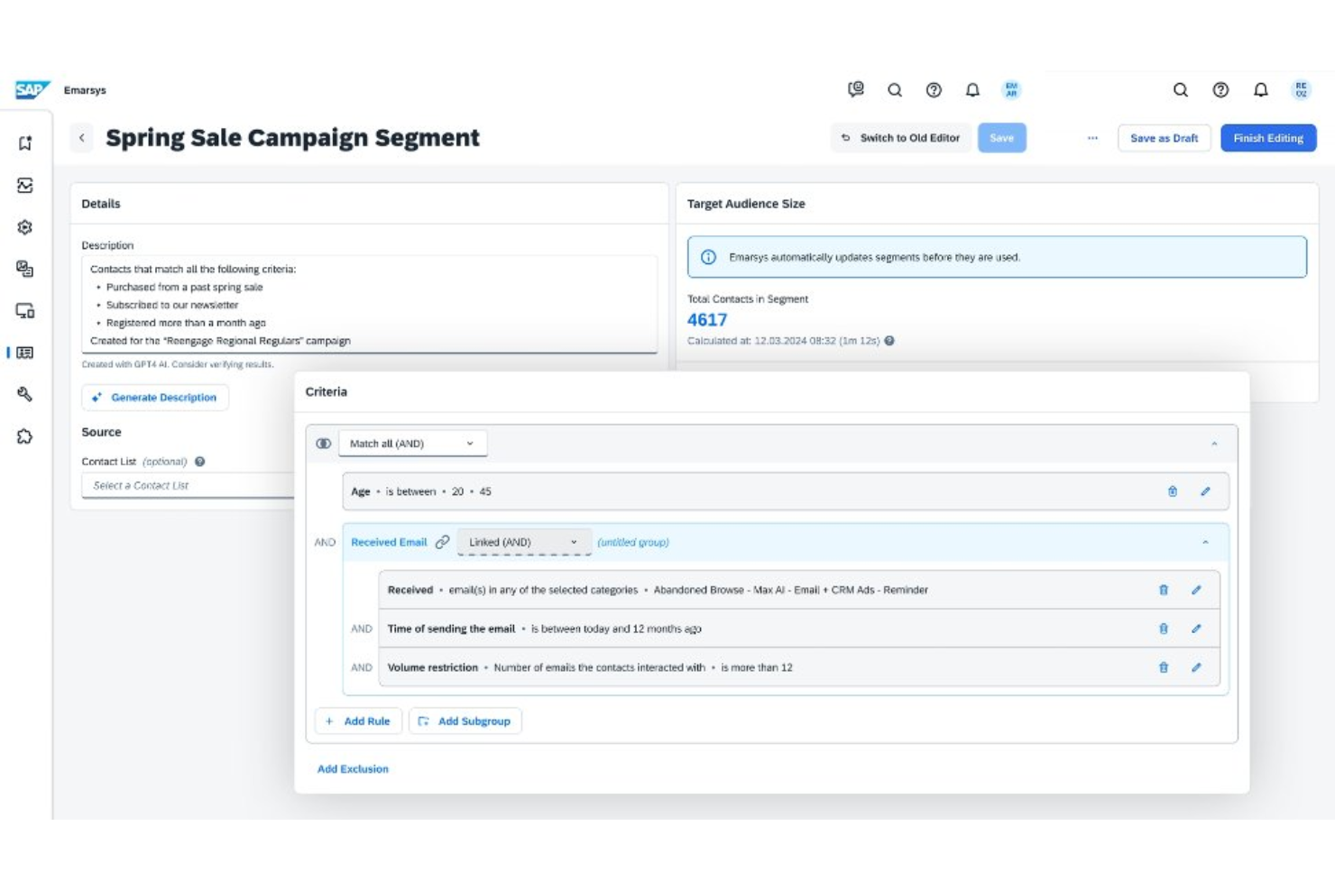Edit the Volume restriction rule via pencil icon

pos(1197,667)
